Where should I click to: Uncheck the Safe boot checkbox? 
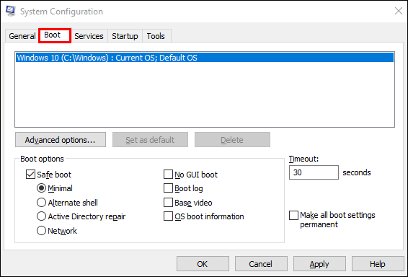pyautogui.click(x=30, y=175)
